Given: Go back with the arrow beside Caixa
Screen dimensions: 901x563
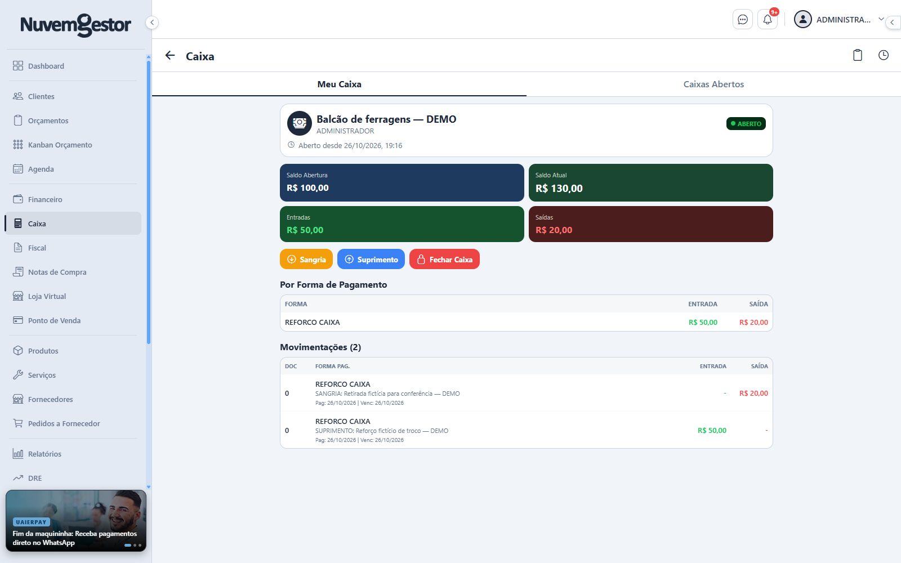Looking at the screenshot, I should coord(170,55).
